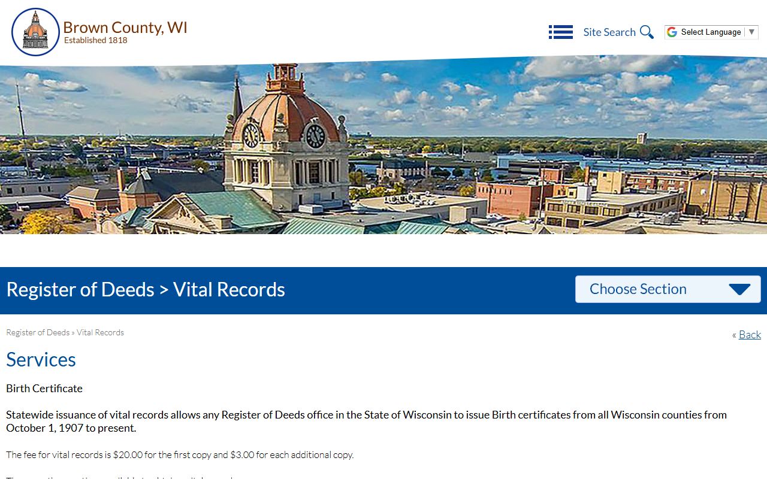Click the Site Search magnifying glass icon
This screenshot has width=767, height=479.
pos(647,32)
